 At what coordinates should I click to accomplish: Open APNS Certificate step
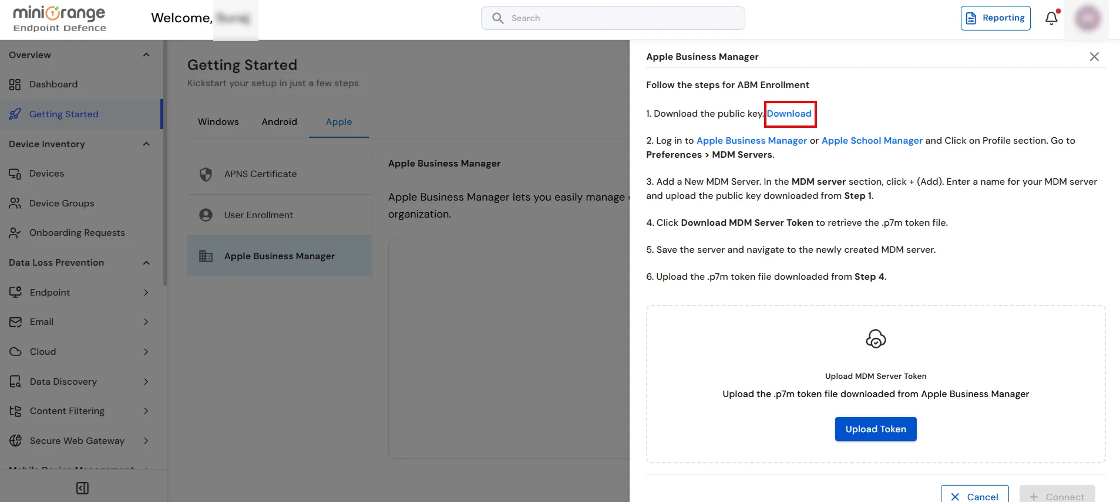[x=280, y=174]
